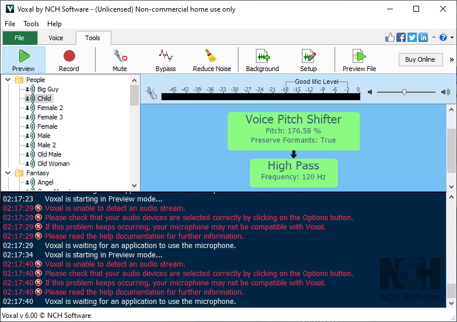The image size is (457, 322).
Task: Open Preview File tool
Action: [359, 59]
